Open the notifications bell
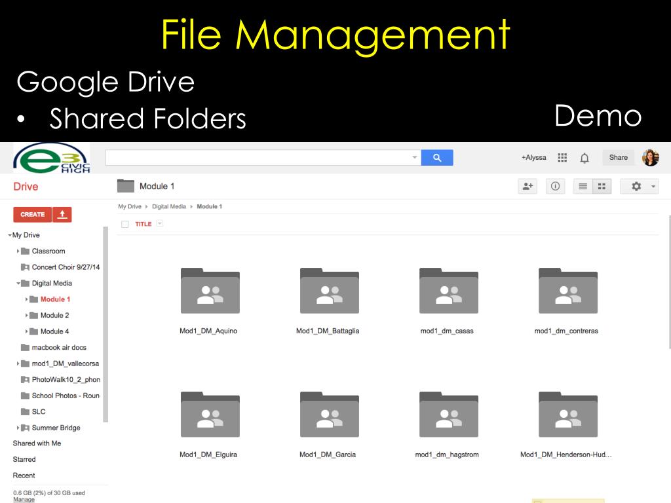Image resolution: width=671 pixels, height=503 pixels. (x=584, y=158)
